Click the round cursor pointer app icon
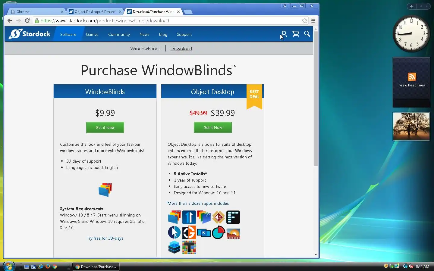The height and width of the screenshot is (271, 434). (x=174, y=232)
